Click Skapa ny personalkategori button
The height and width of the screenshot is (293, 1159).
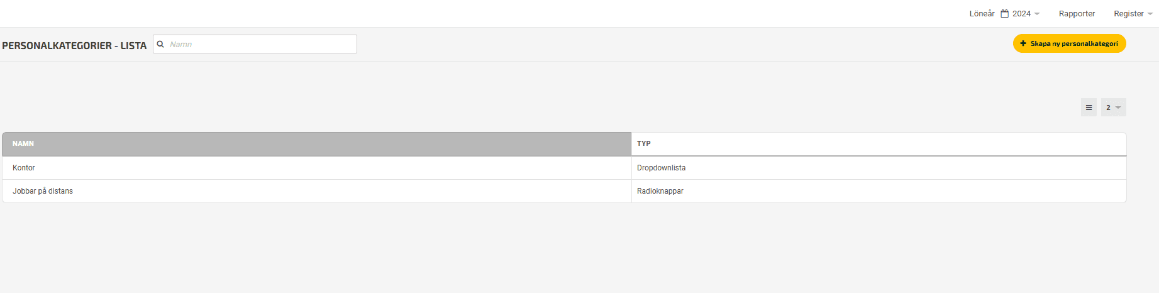1069,43
